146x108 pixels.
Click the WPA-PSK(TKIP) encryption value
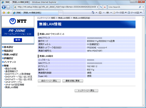point(95,51)
